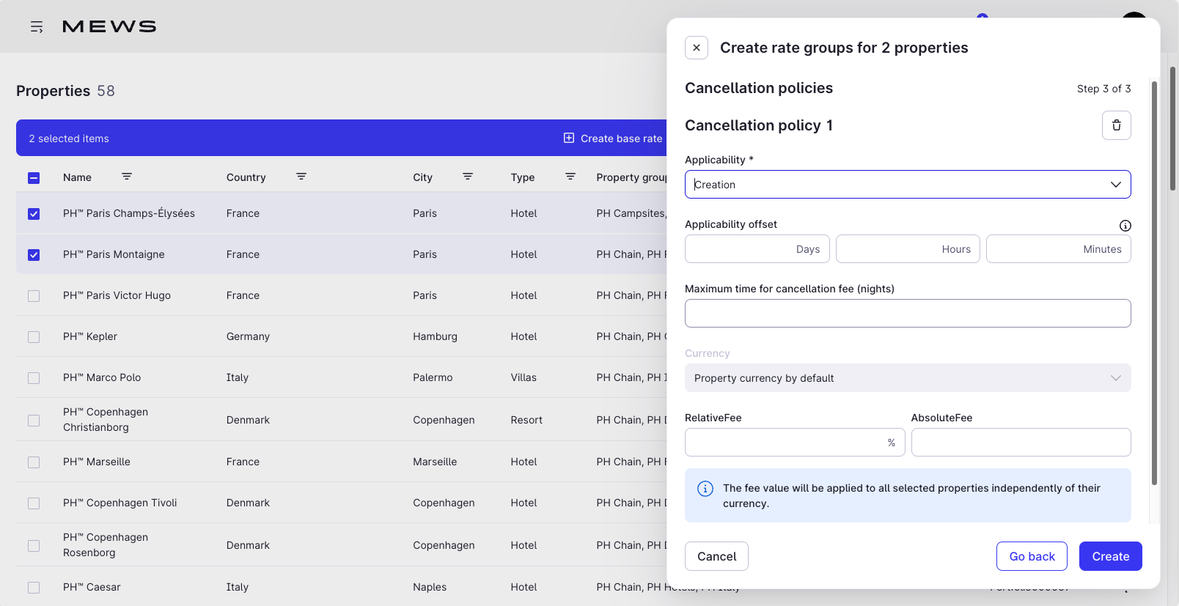Click the Cancel button
Image resolution: width=1179 pixels, height=606 pixels.
(716, 556)
